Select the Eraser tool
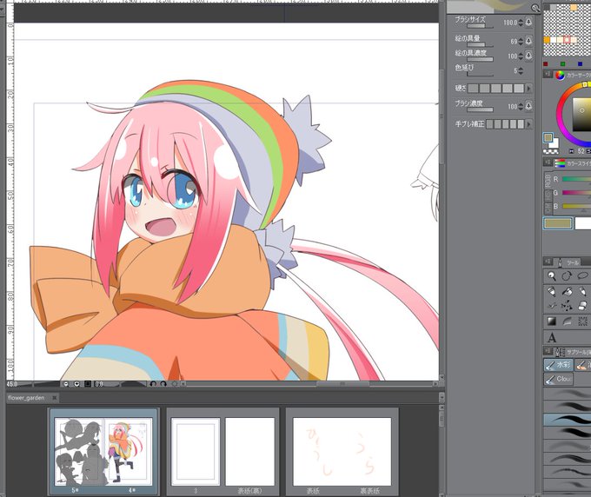The image size is (591, 497). tap(582, 306)
